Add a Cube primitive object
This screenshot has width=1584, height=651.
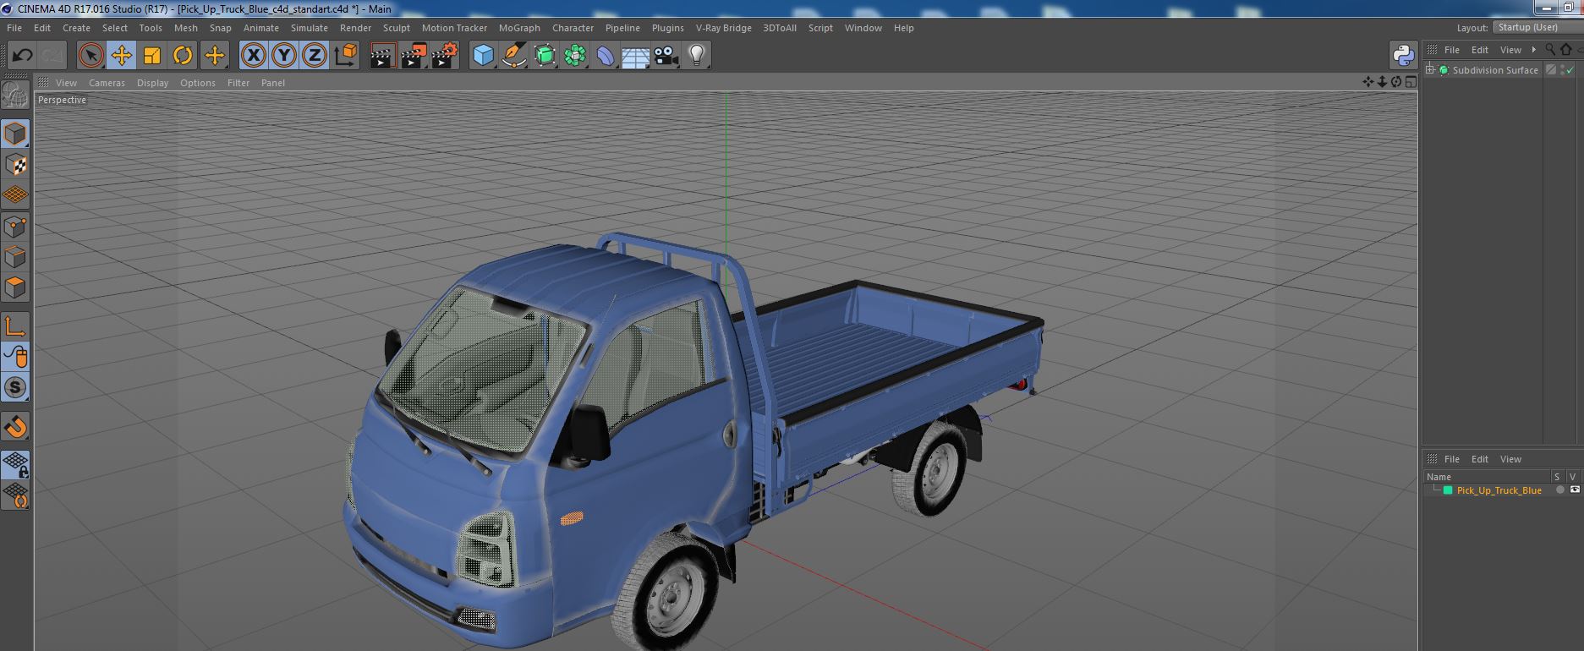(483, 56)
